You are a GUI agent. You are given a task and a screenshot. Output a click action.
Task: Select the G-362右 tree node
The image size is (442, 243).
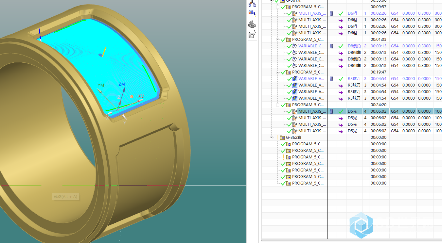click(x=294, y=138)
